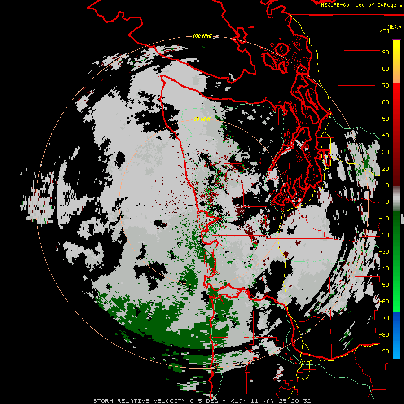
Task: Click the 40 value on the velocity scale
Action: 386,136
